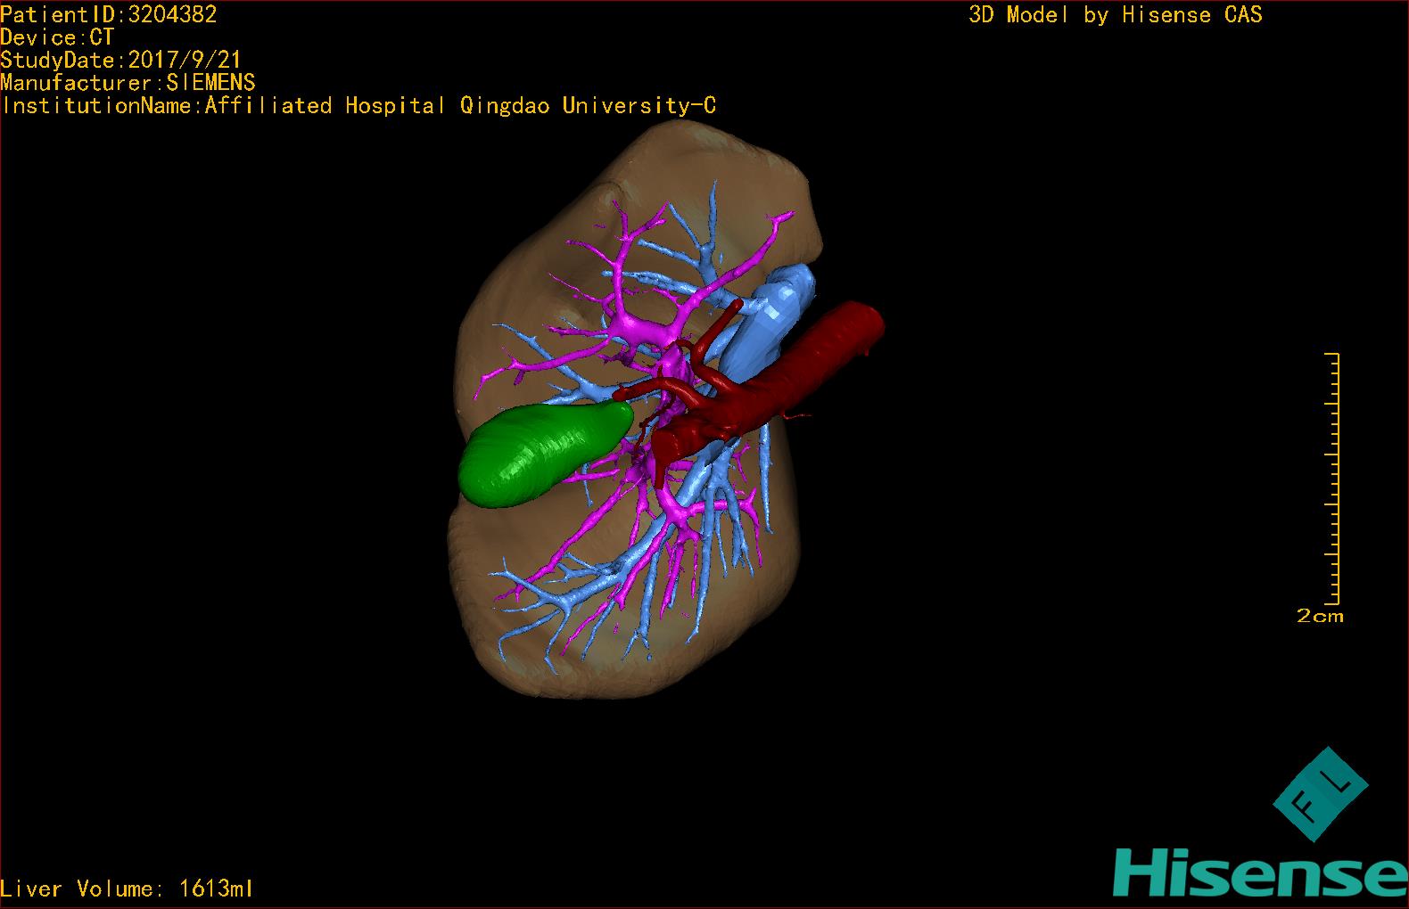This screenshot has height=909, width=1409.
Task: Click the Device:CT label
Action: [x=58, y=37]
